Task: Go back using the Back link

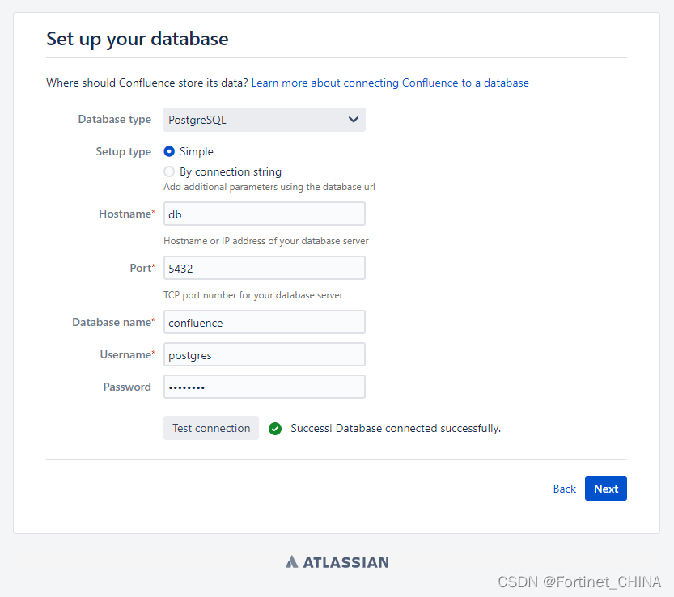Action: tap(564, 489)
